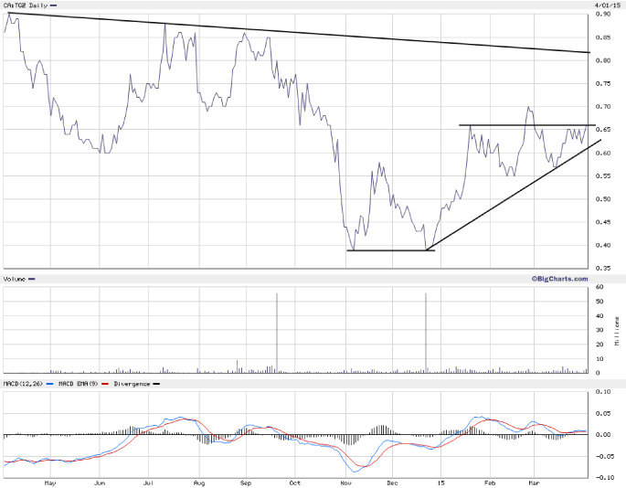Click the purple price line legend swatch
The image size is (626, 488).
pos(53,5)
